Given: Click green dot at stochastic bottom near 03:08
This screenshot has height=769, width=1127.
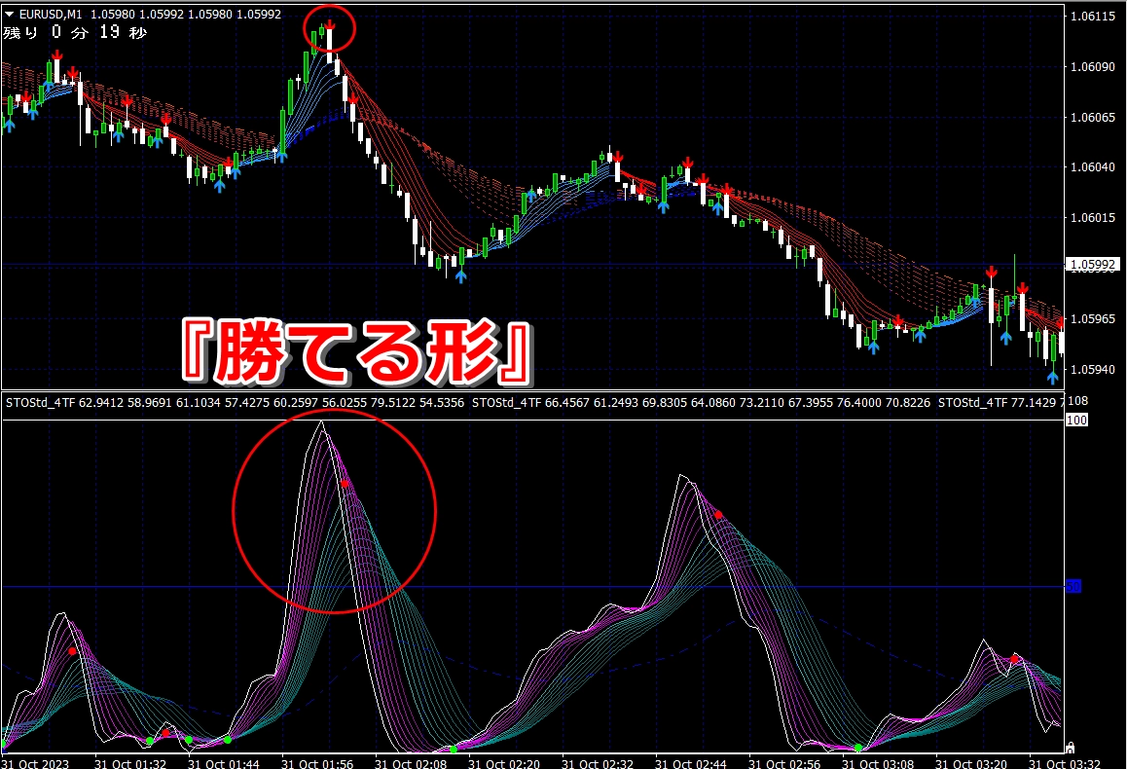Looking at the screenshot, I should click(x=858, y=749).
